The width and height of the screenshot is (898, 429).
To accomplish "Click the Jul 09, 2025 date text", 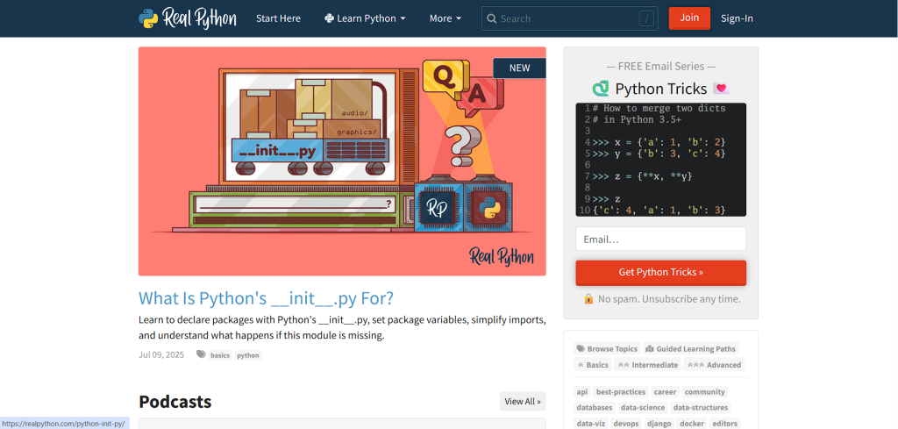I will pyautogui.click(x=161, y=355).
